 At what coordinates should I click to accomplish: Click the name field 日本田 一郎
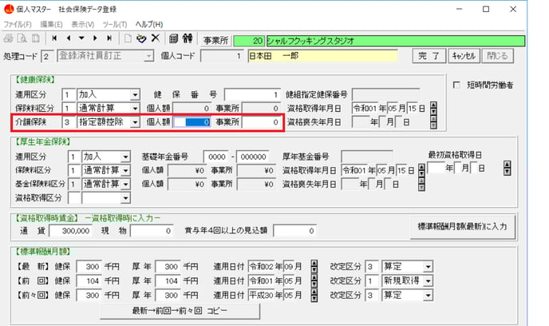(x=323, y=56)
